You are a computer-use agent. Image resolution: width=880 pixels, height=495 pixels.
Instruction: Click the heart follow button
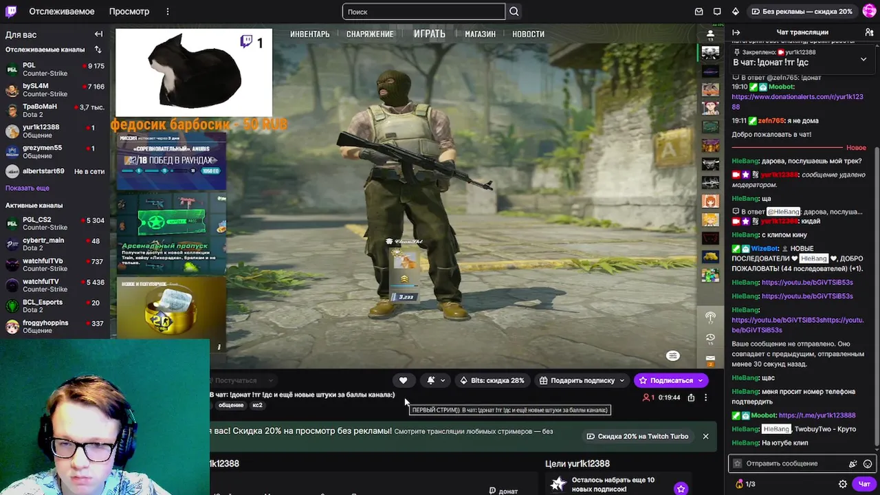point(404,380)
